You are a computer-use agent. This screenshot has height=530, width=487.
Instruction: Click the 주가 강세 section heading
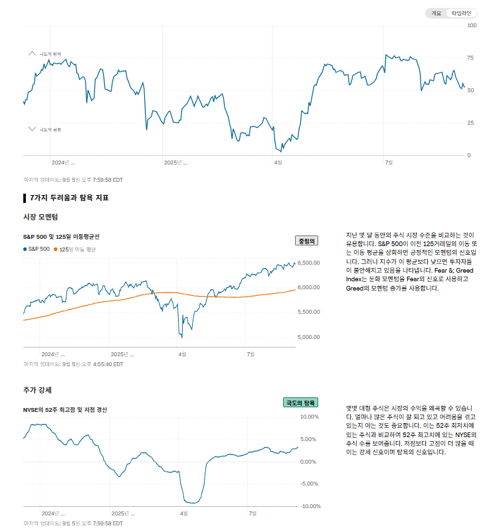(37, 389)
